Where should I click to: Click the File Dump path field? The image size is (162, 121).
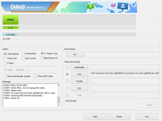[x=102, y=105]
